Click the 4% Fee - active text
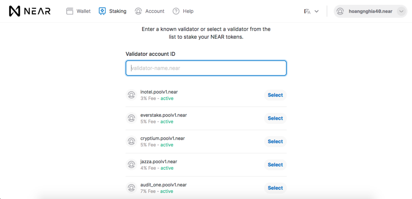This screenshot has width=412, height=199. point(157,168)
